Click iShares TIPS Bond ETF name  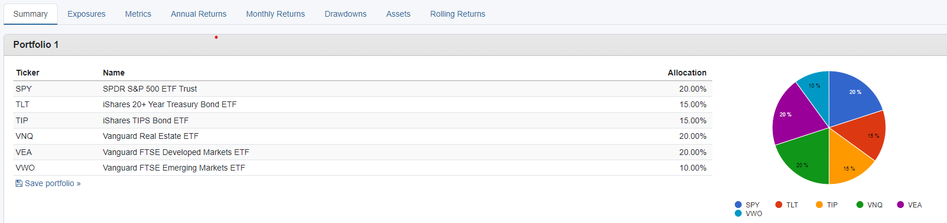(x=145, y=120)
